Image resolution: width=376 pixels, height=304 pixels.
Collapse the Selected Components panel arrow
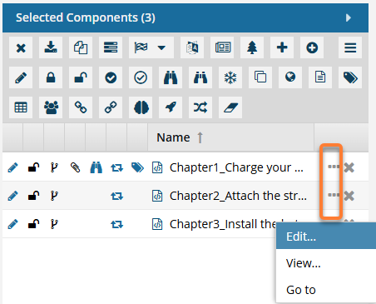pos(349,17)
